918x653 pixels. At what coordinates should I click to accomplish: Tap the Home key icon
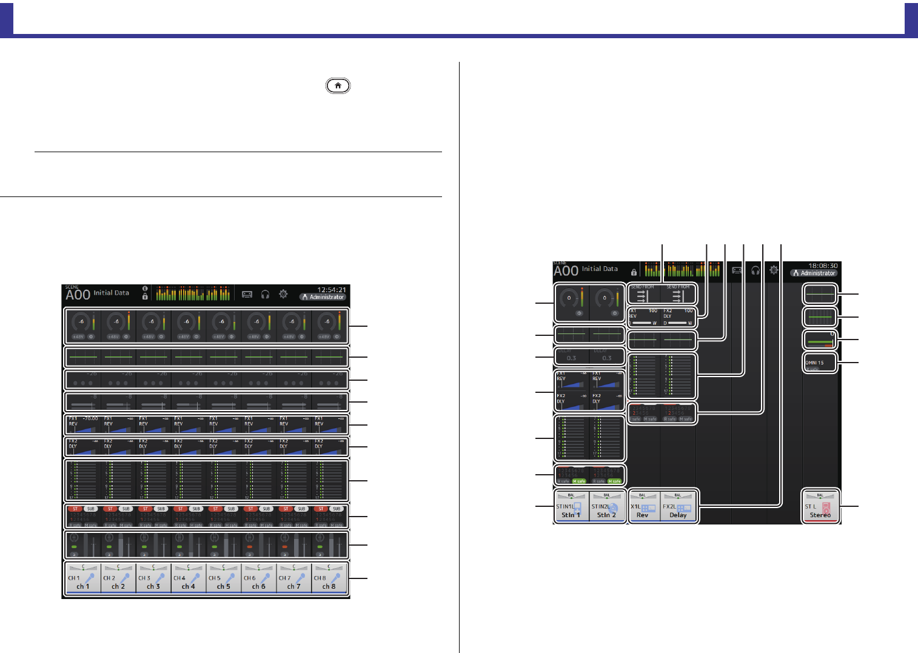pos(338,85)
